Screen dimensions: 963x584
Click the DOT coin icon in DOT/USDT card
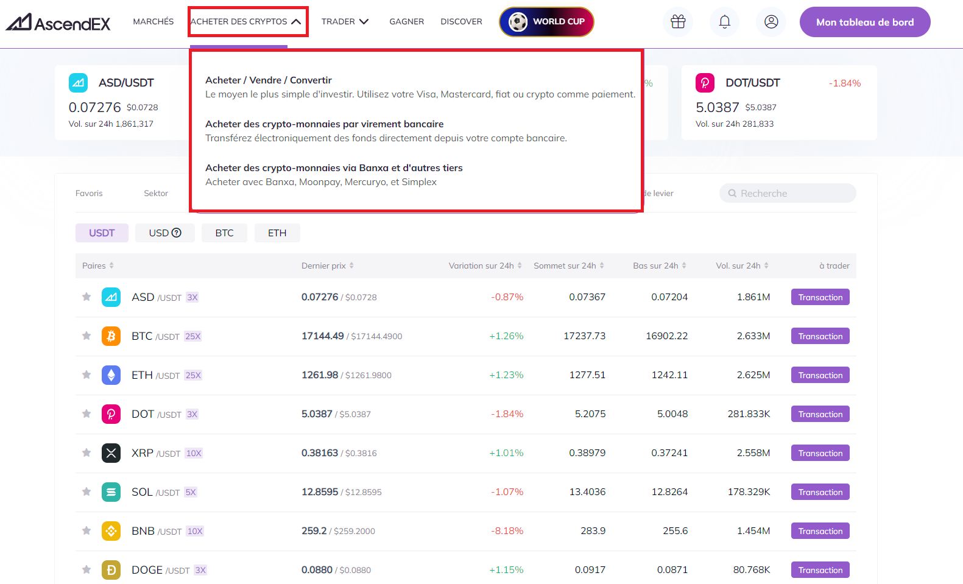tap(705, 83)
